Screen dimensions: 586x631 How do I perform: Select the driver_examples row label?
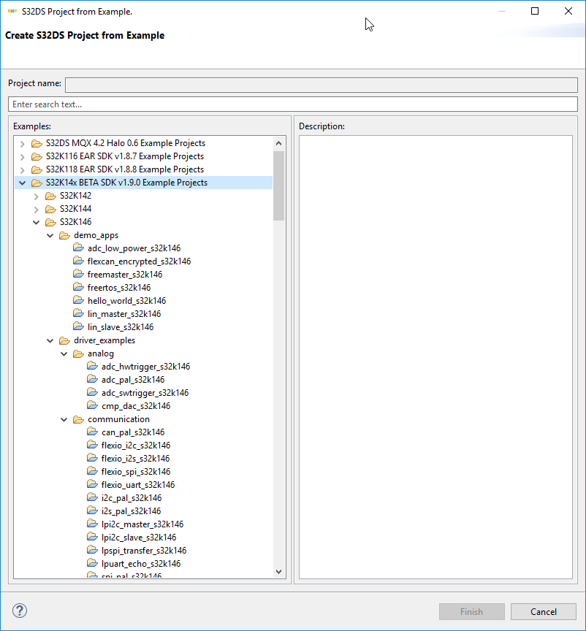104,340
